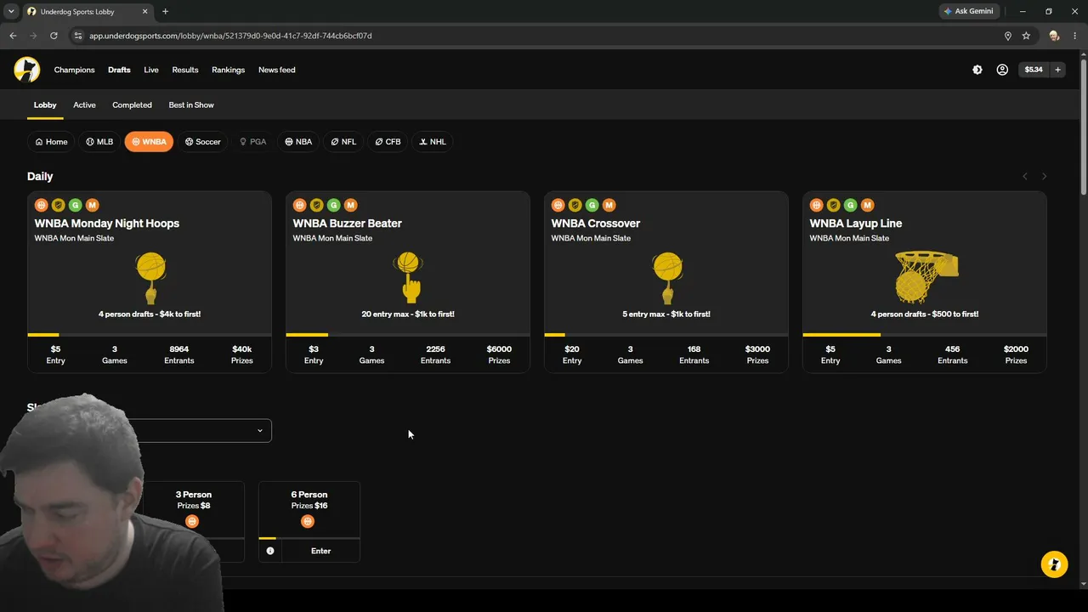This screenshot has width=1088, height=612.
Task: Open the floating Underdog help button
Action: point(1054,564)
